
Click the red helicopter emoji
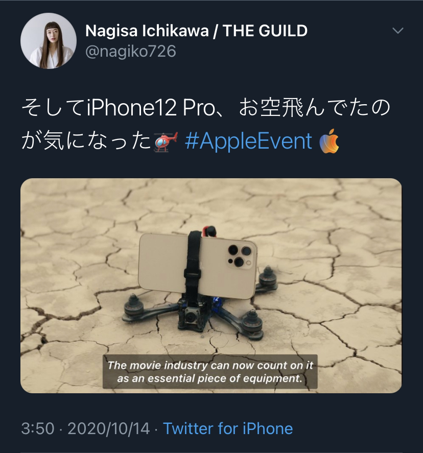click(x=166, y=141)
